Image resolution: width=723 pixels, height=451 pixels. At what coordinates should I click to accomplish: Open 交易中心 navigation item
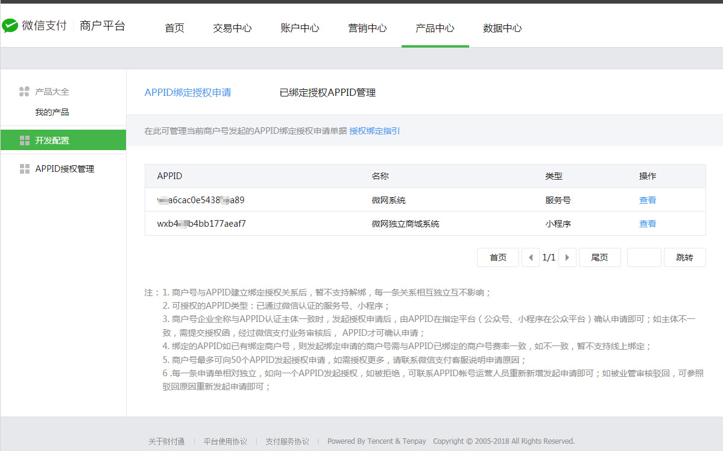232,28
